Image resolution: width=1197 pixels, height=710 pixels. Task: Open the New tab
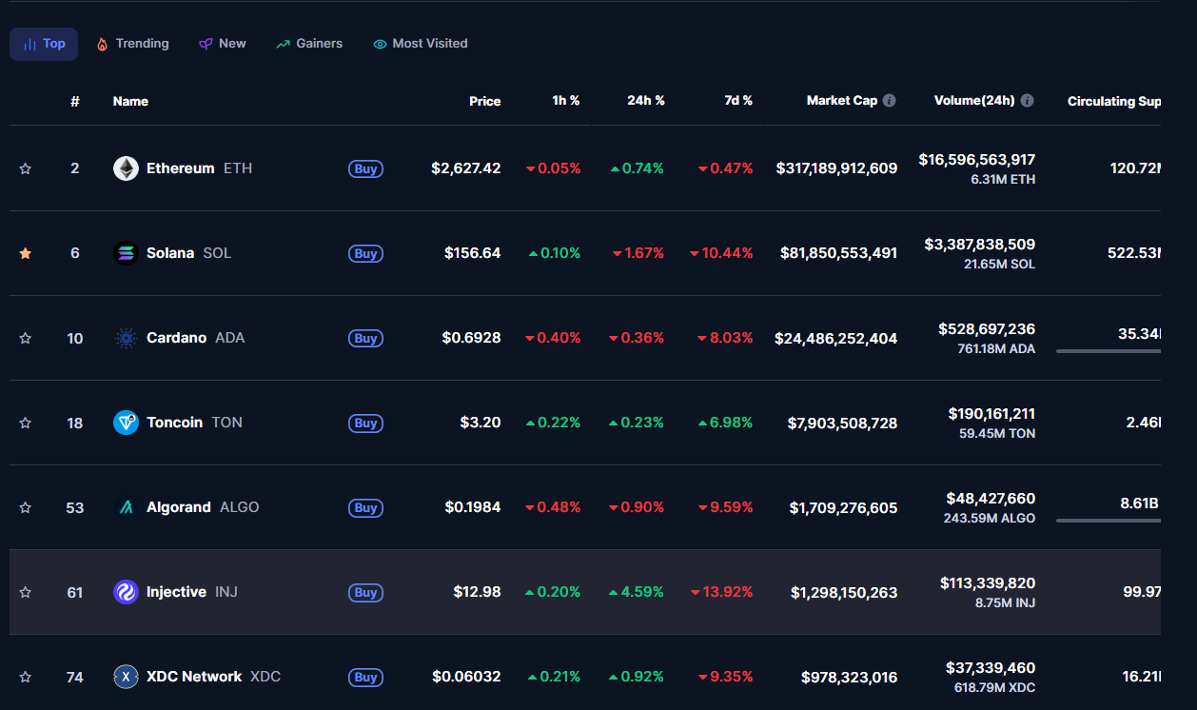coord(223,44)
